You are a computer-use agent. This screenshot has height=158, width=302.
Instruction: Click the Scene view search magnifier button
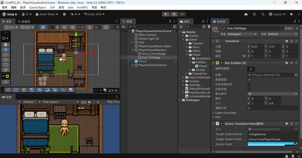[63, 90]
